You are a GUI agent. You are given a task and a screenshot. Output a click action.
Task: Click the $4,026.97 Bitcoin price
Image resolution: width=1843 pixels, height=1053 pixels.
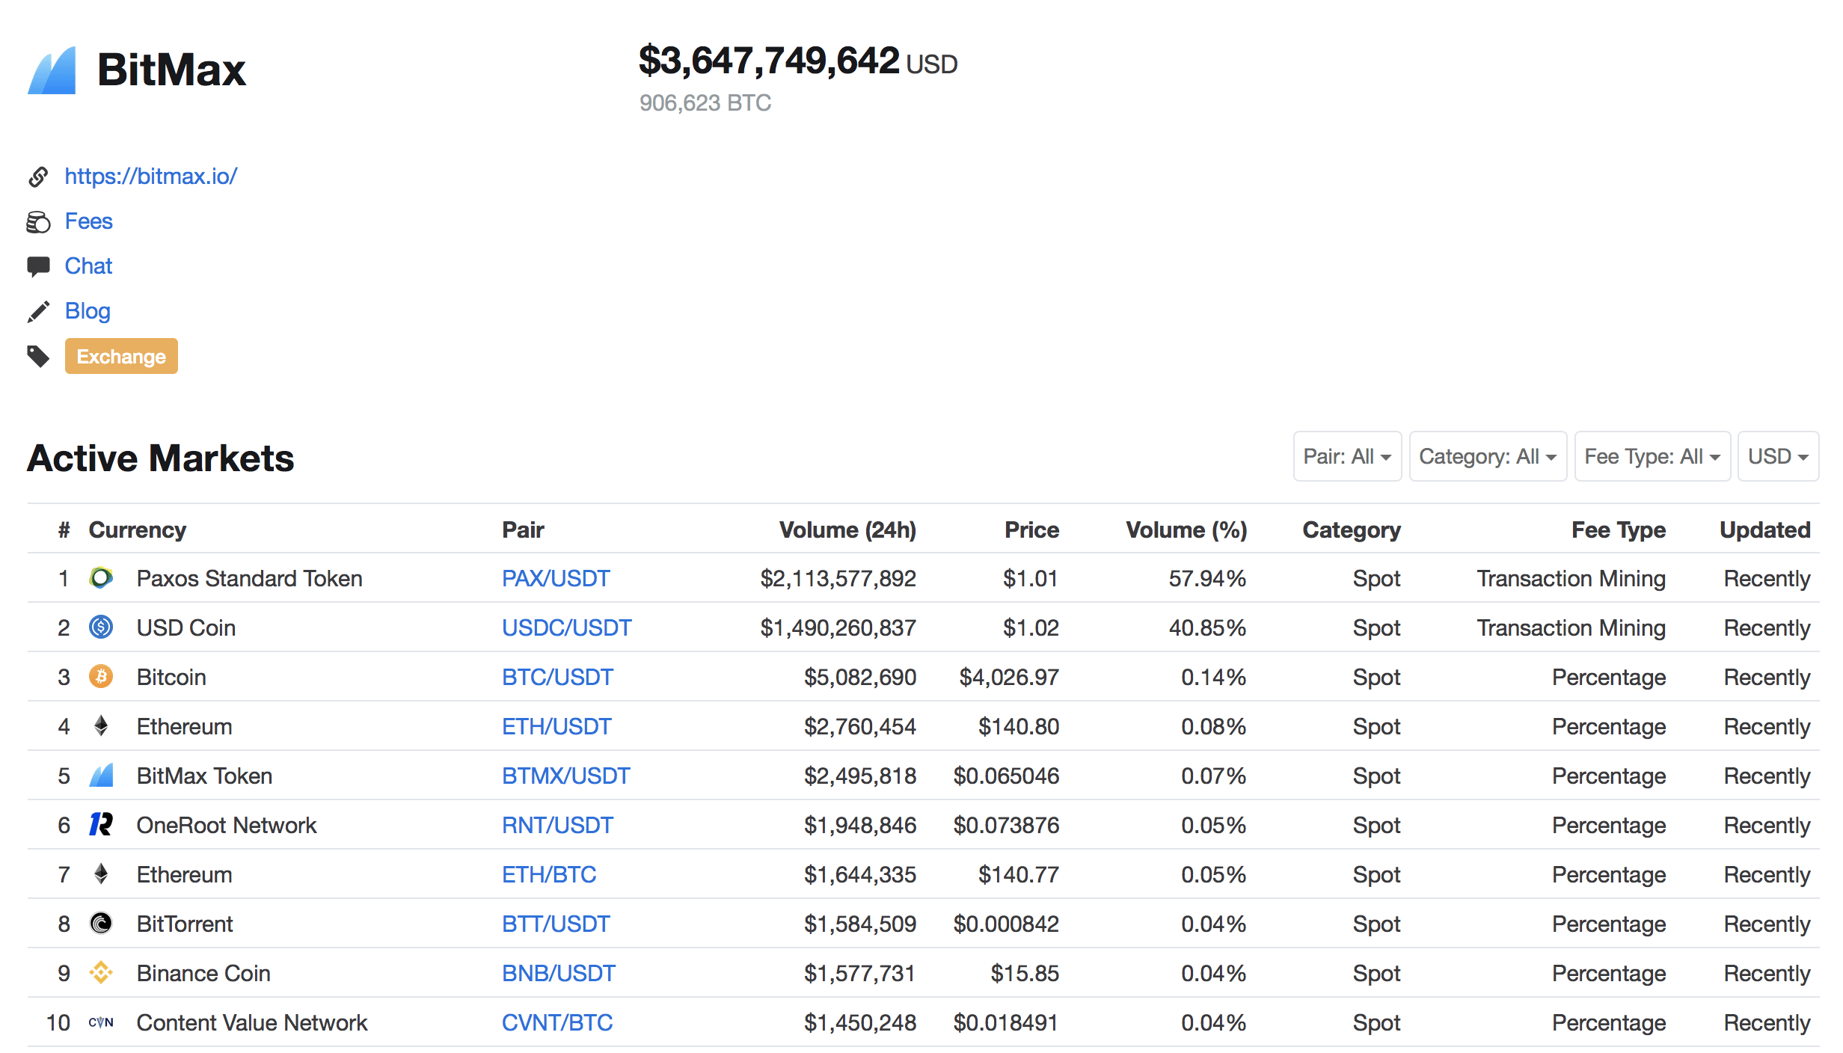pyautogui.click(x=1009, y=677)
